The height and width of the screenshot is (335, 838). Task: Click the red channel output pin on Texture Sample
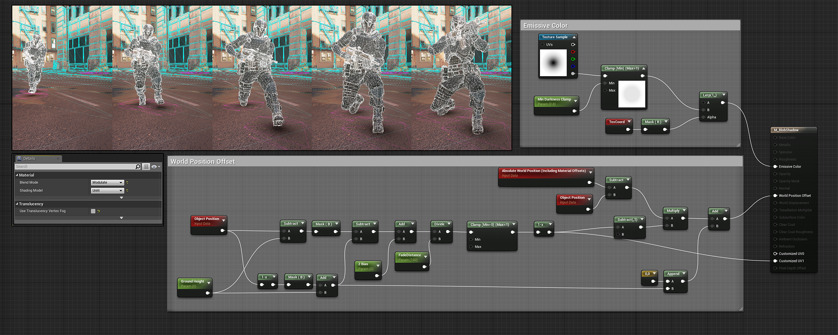(x=573, y=52)
